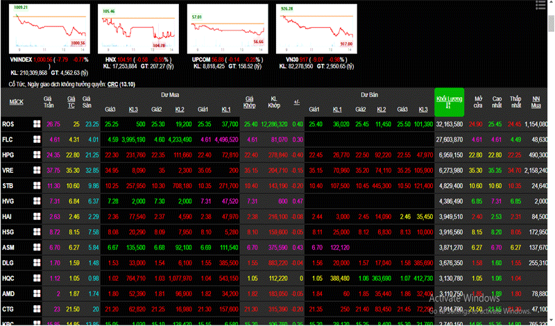Open the list menu icon at top right
This screenshot has width=555, height=326.
(540, 5)
